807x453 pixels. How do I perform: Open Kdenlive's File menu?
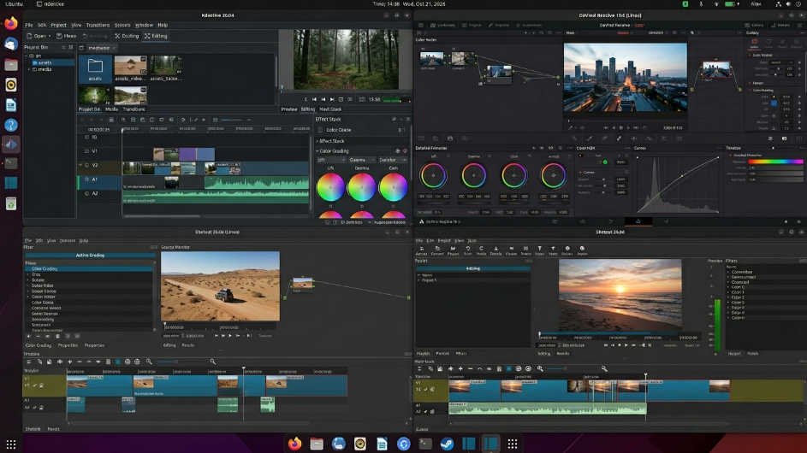[x=29, y=25]
